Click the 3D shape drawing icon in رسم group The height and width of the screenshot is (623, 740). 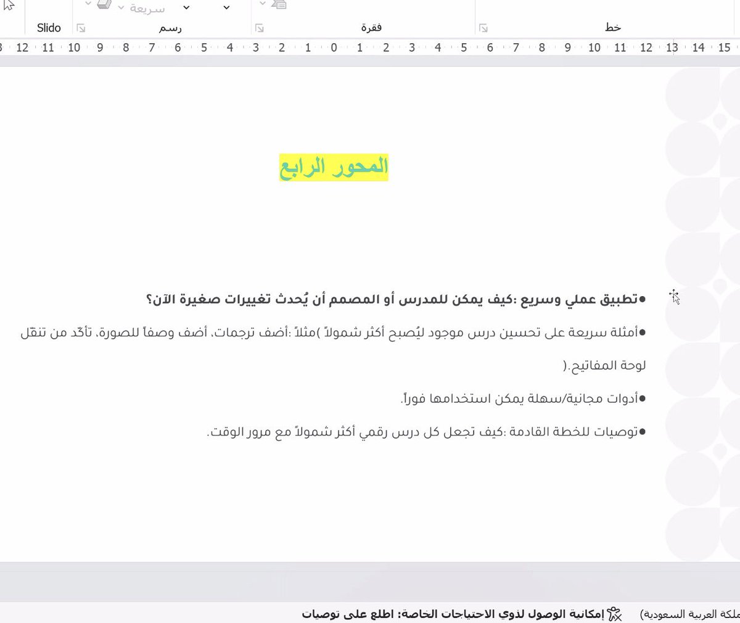tap(104, 5)
